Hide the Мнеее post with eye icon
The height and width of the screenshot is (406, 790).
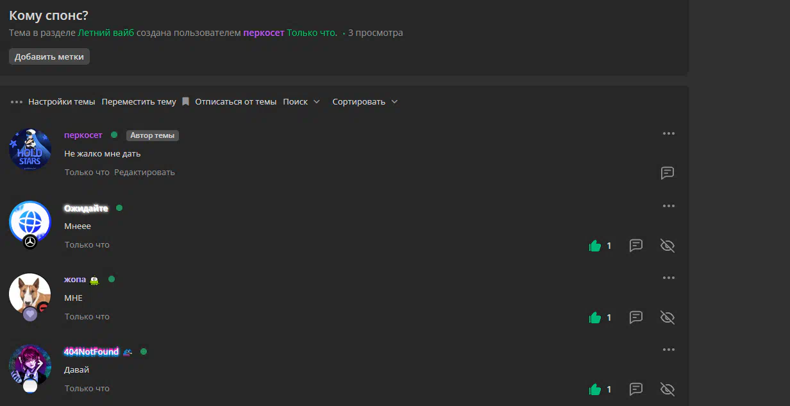(x=668, y=246)
